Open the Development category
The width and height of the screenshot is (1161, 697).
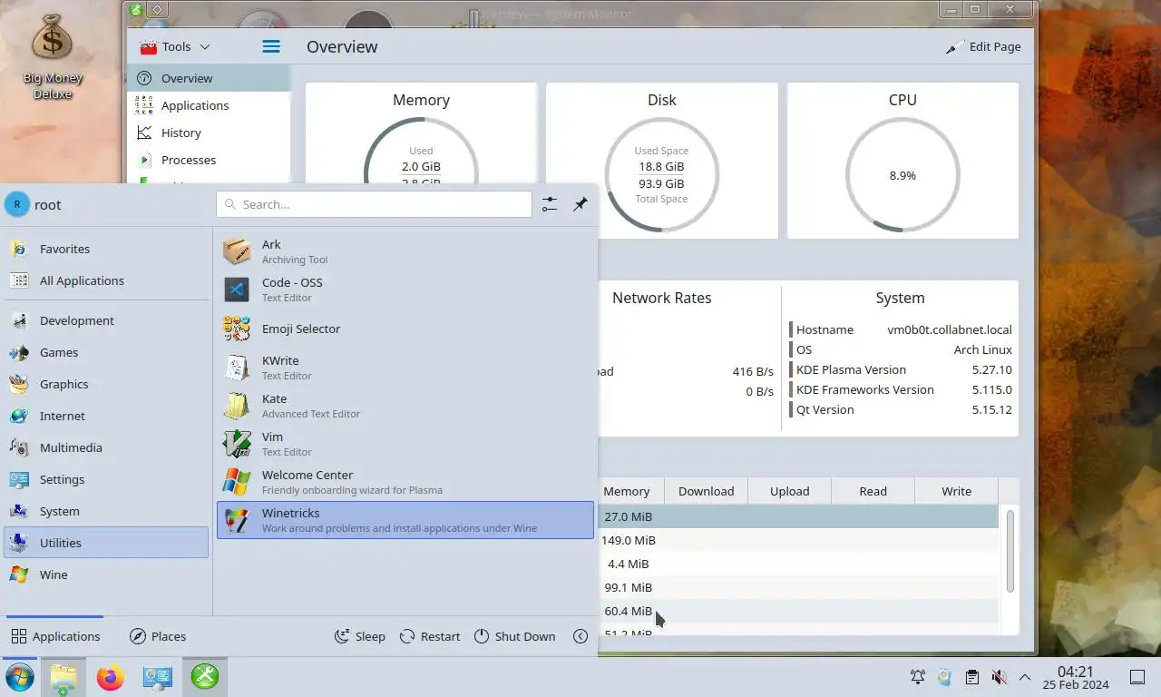pyautogui.click(x=106, y=320)
